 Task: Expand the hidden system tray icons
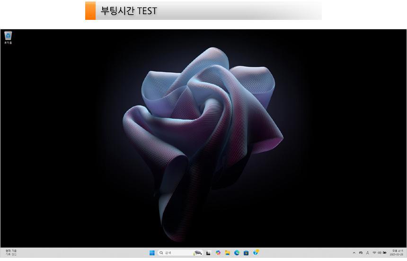point(354,252)
